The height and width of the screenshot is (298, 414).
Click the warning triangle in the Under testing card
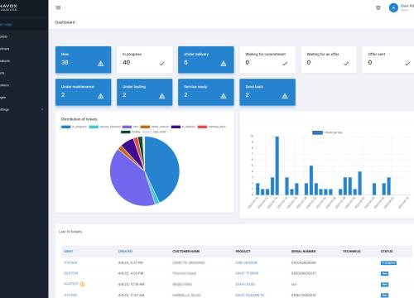pyautogui.click(x=162, y=96)
